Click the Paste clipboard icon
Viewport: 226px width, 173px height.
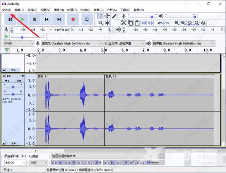pos(137,23)
